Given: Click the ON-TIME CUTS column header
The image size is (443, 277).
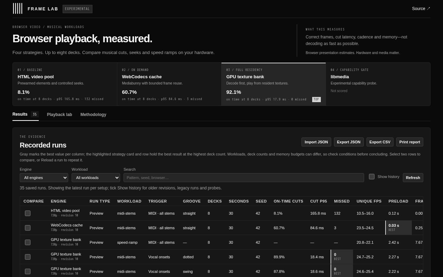Looking at the screenshot, I should pyautogui.click(x=288, y=201).
